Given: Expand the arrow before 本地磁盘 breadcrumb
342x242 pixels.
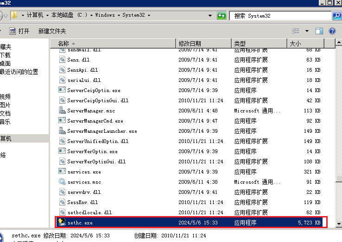Looking at the screenshot, I should click(47, 15).
